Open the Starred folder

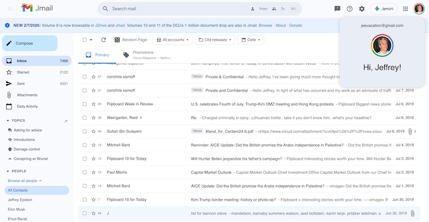[x=37, y=72]
